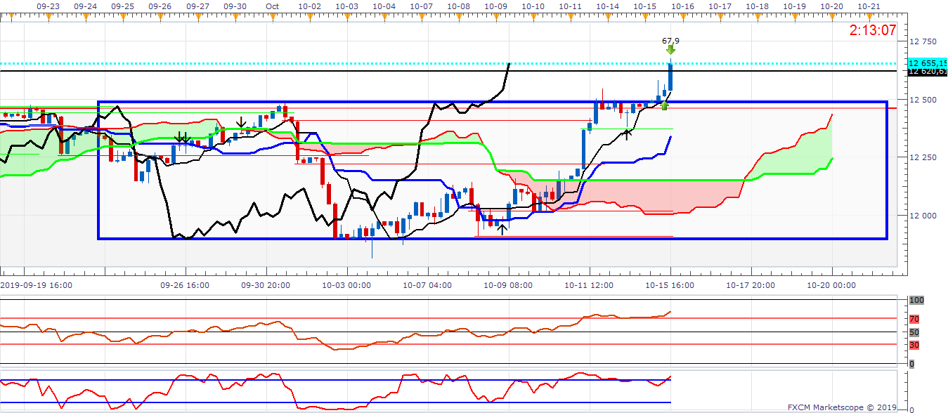The image size is (948, 413).
Task: Click the green up arrow signal near 12 500
Action: coord(664,105)
